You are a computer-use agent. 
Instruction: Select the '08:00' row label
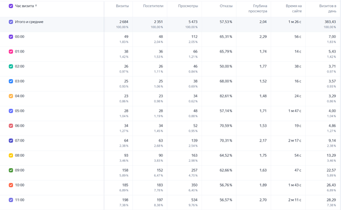click(x=20, y=156)
